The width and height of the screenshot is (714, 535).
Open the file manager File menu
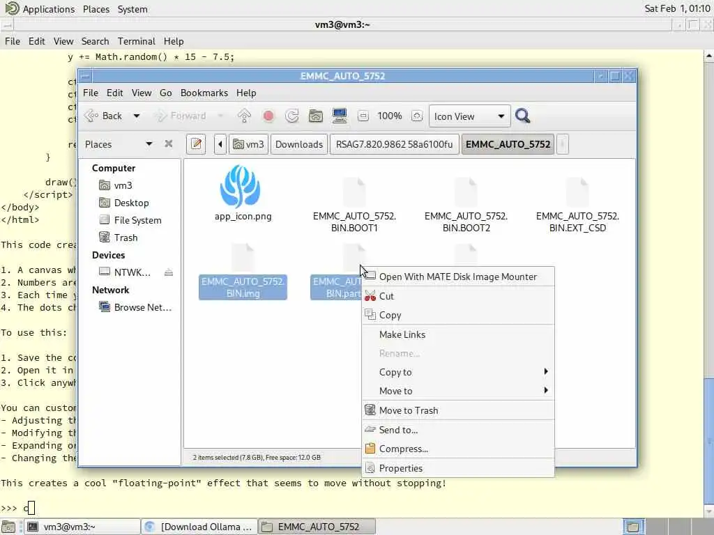tap(90, 93)
